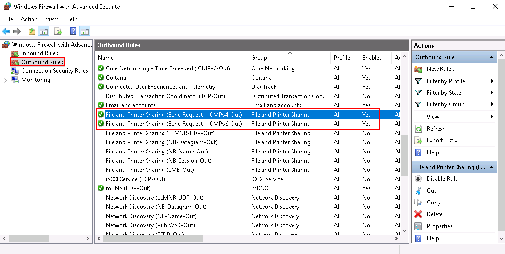505x254 pixels.
Task: Click the New Rule icon in Actions
Action: click(418, 68)
